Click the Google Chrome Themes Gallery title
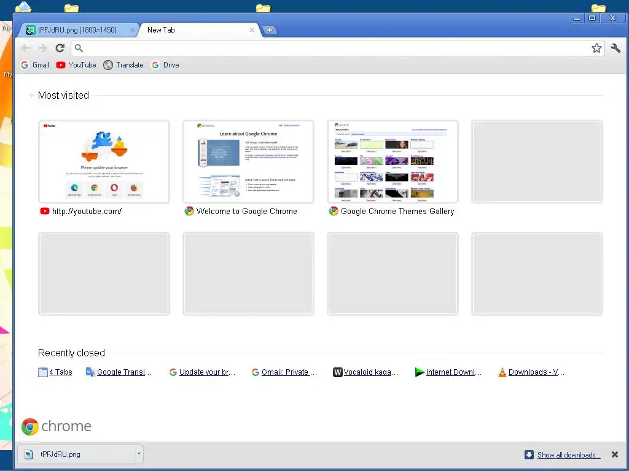Viewport: 629px width, 471px height. [x=397, y=212]
